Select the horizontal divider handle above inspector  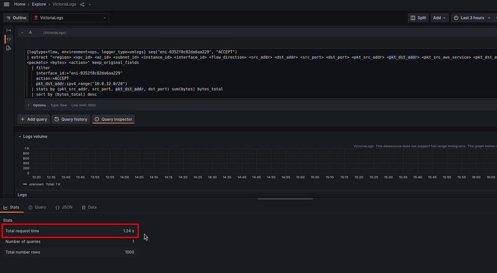tap(285, 199)
